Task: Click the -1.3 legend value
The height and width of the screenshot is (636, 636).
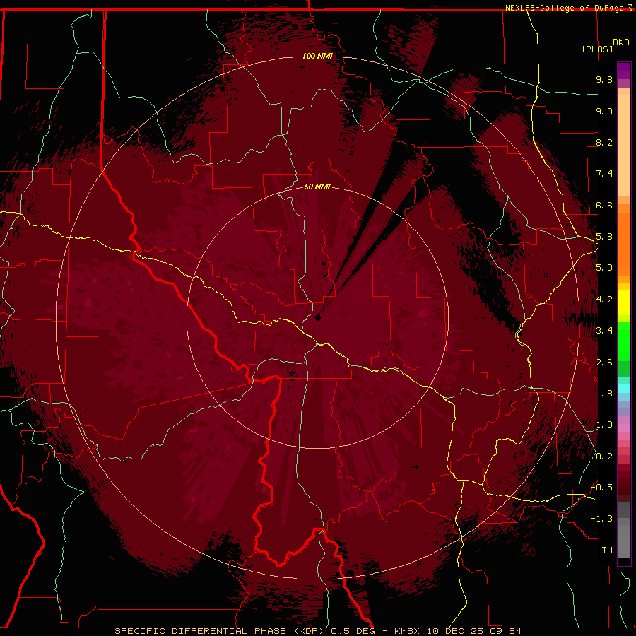Action: [x=602, y=519]
